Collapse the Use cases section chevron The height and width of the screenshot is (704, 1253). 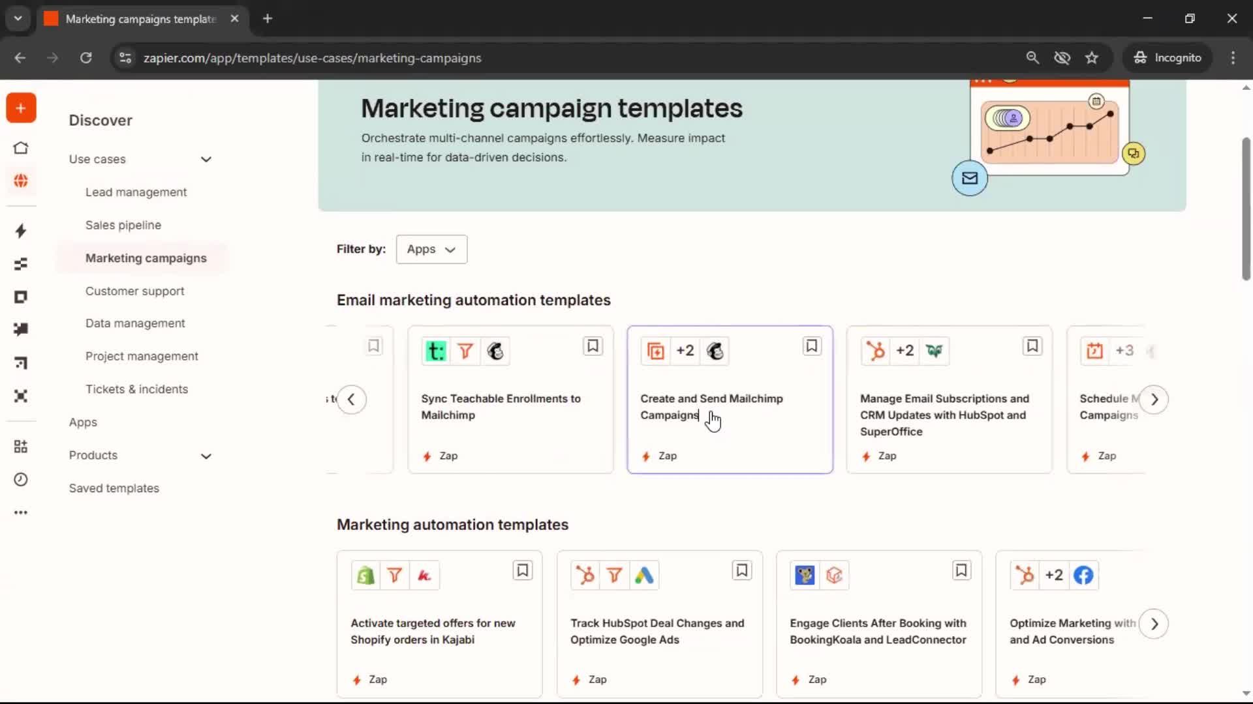click(206, 159)
